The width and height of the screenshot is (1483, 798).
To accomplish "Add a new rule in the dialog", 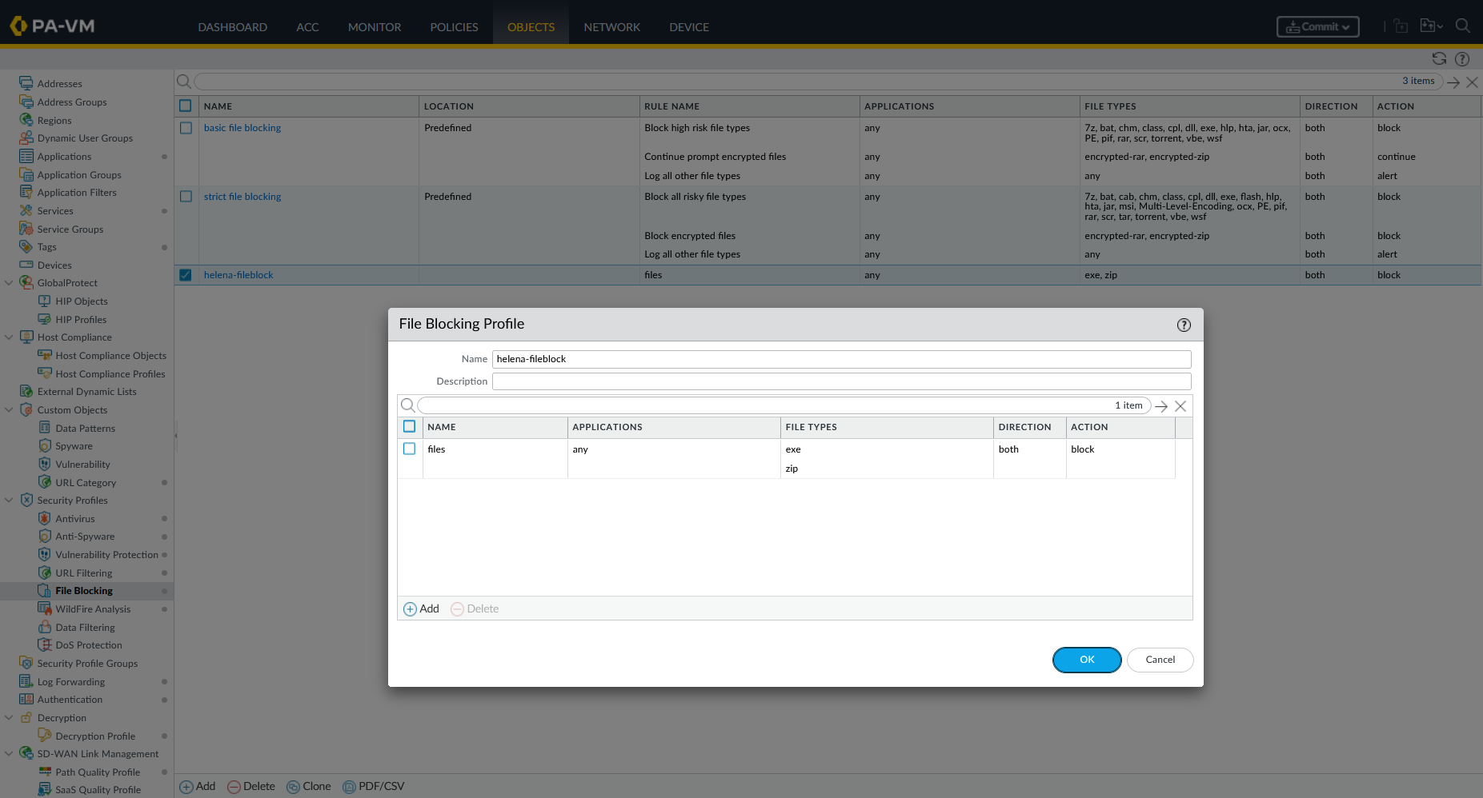I will pos(421,608).
